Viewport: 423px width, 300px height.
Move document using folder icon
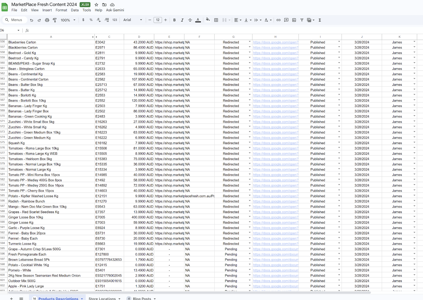pyautogui.click(x=104, y=5)
